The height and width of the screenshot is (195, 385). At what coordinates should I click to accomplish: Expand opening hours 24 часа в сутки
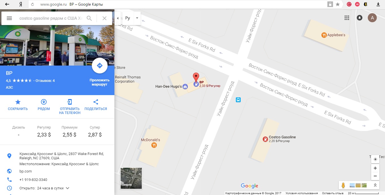point(68,188)
